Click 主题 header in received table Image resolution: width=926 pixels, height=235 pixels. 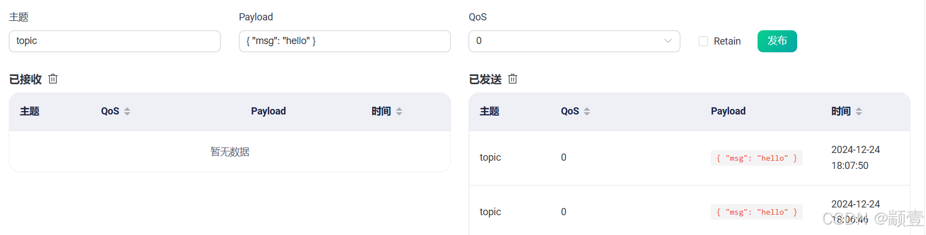pyautogui.click(x=30, y=111)
